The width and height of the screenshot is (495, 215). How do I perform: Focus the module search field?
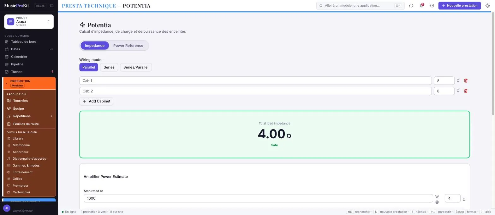tap(360, 6)
